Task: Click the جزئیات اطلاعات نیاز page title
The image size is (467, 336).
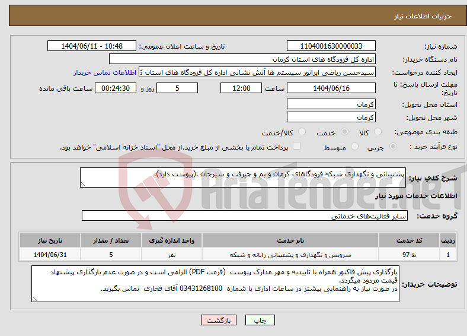Action: [x=423, y=16]
